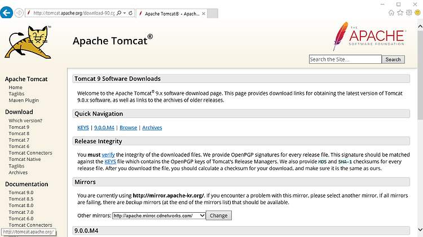Click the vertical scrollbar thumb
This screenshot has width=423, height=237.
coord(420,75)
